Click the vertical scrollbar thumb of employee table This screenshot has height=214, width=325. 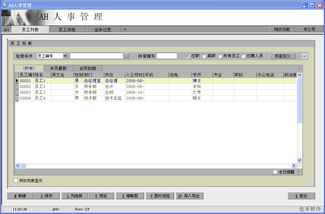coord(299,101)
